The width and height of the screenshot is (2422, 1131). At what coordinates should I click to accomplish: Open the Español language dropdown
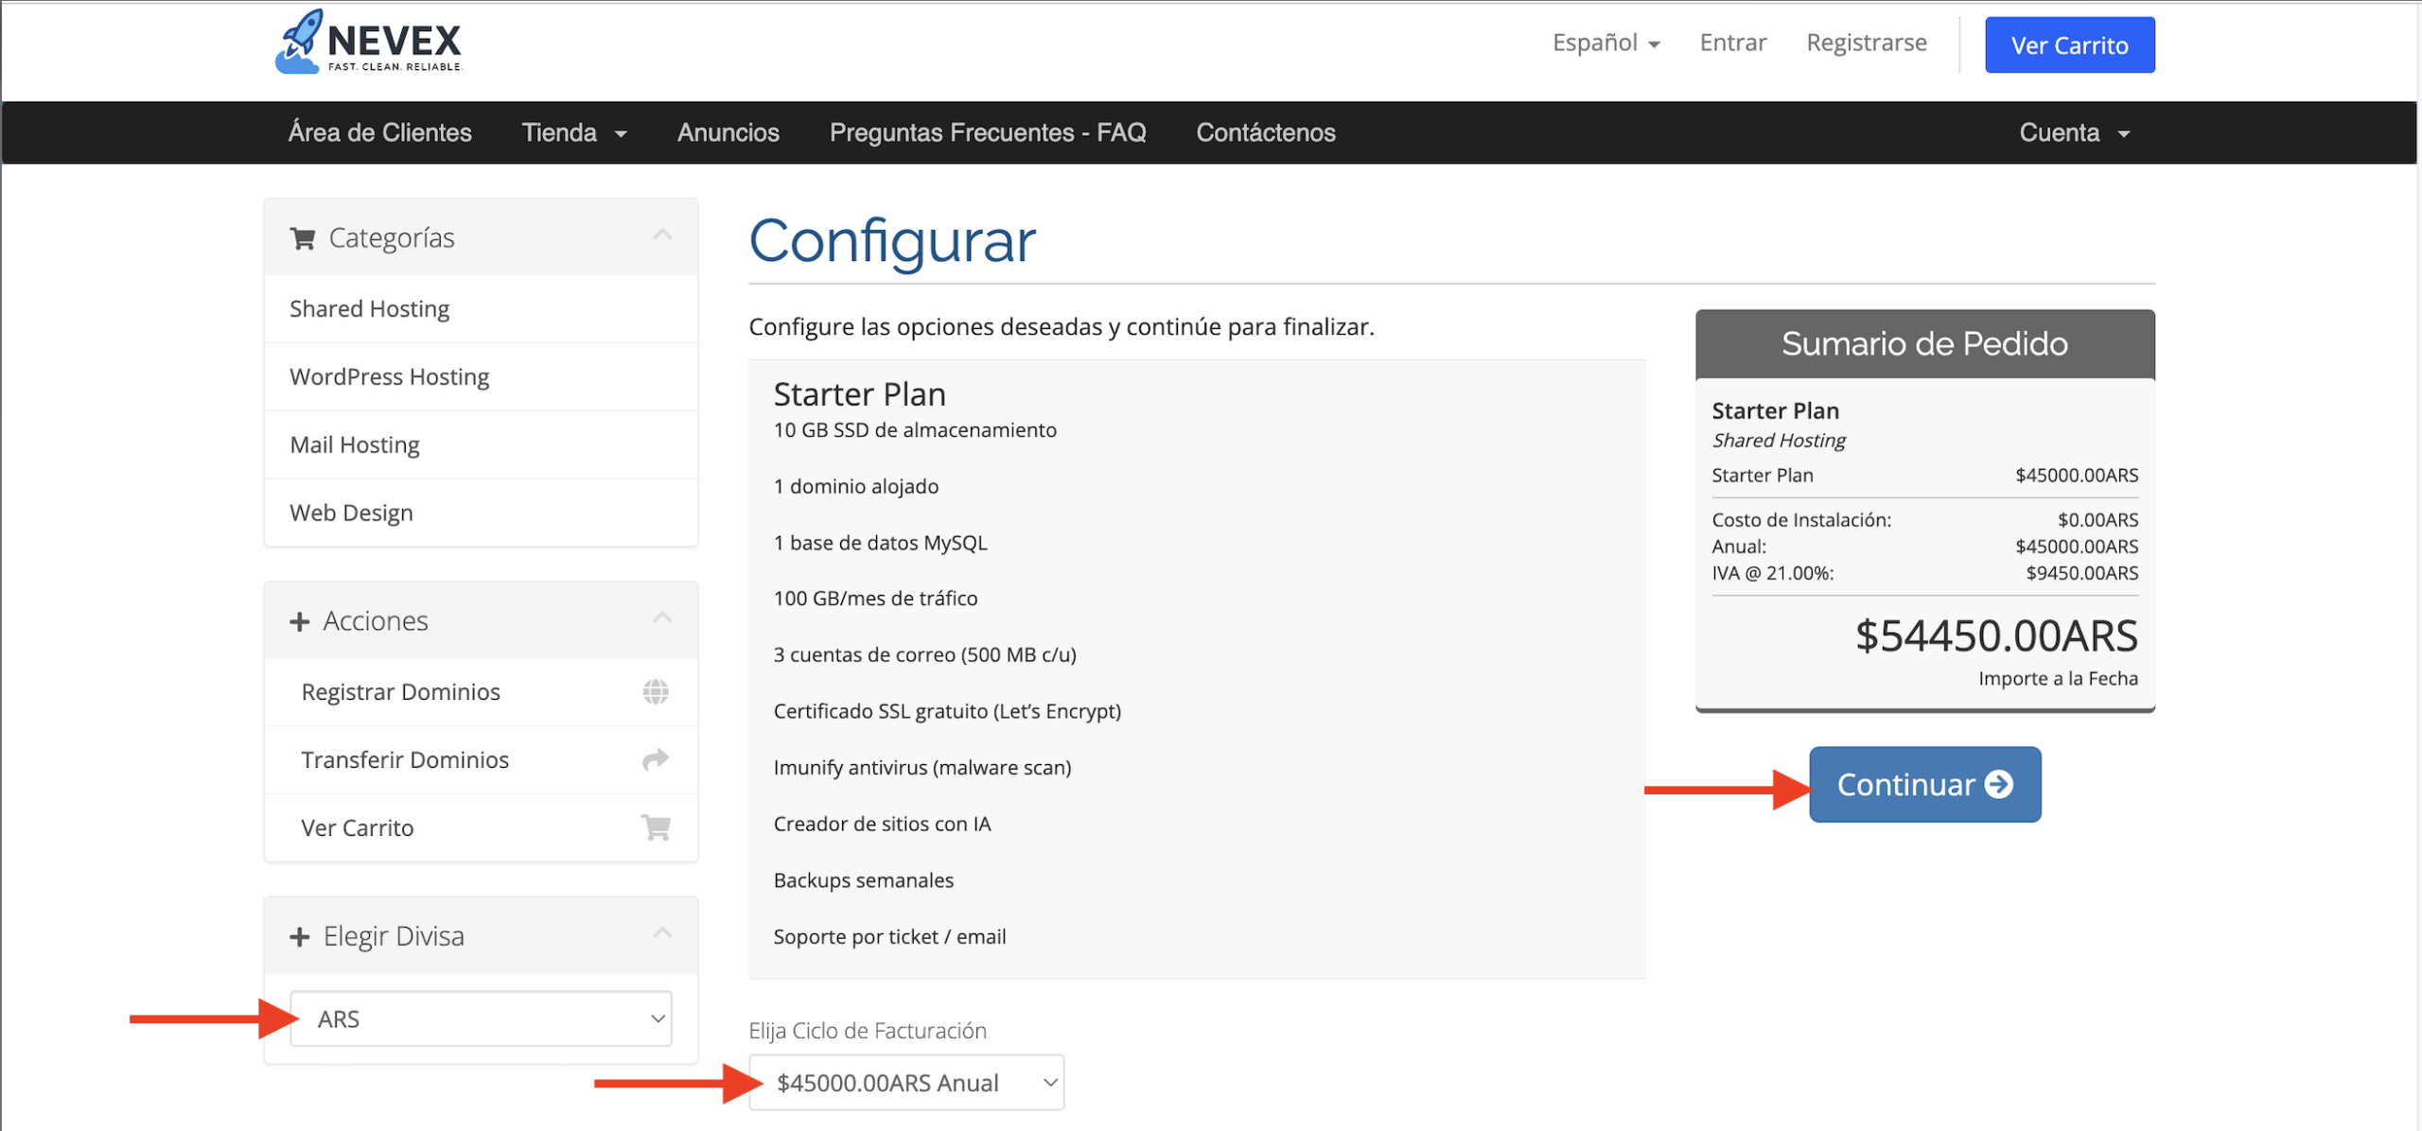coord(1606,43)
